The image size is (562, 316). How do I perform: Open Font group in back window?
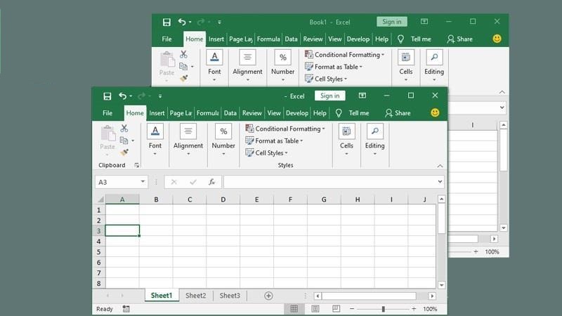coord(214,65)
